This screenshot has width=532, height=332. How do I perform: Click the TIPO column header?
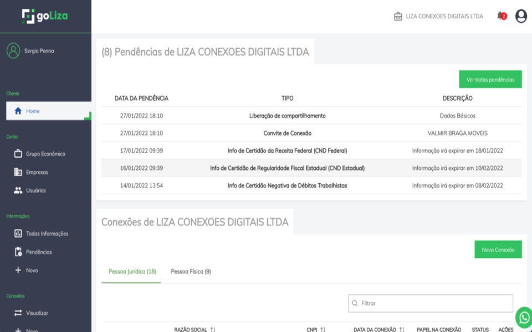(x=288, y=98)
